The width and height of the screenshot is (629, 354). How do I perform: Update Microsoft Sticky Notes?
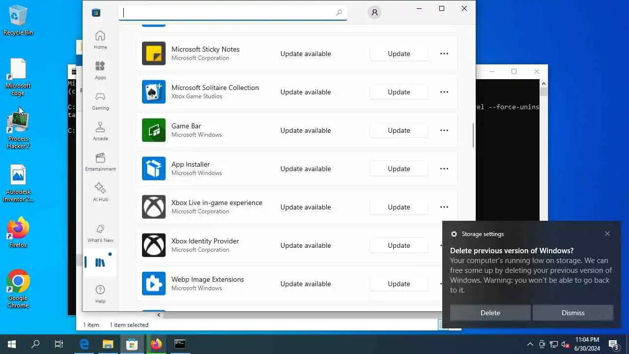[x=399, y=54]
